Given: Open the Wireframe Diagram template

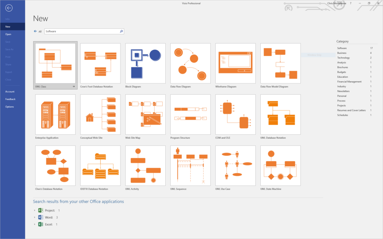Looking at the screenshot, I should click(x=235, y=63).
